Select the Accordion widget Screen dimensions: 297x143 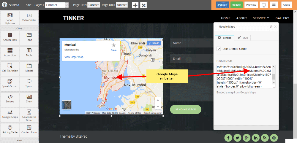(10, 53)
